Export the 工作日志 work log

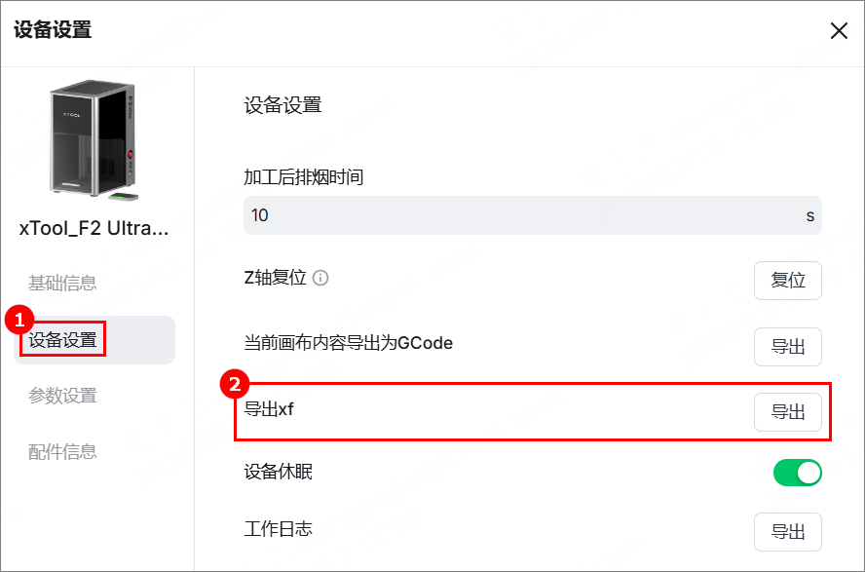(x=788, y=532)
